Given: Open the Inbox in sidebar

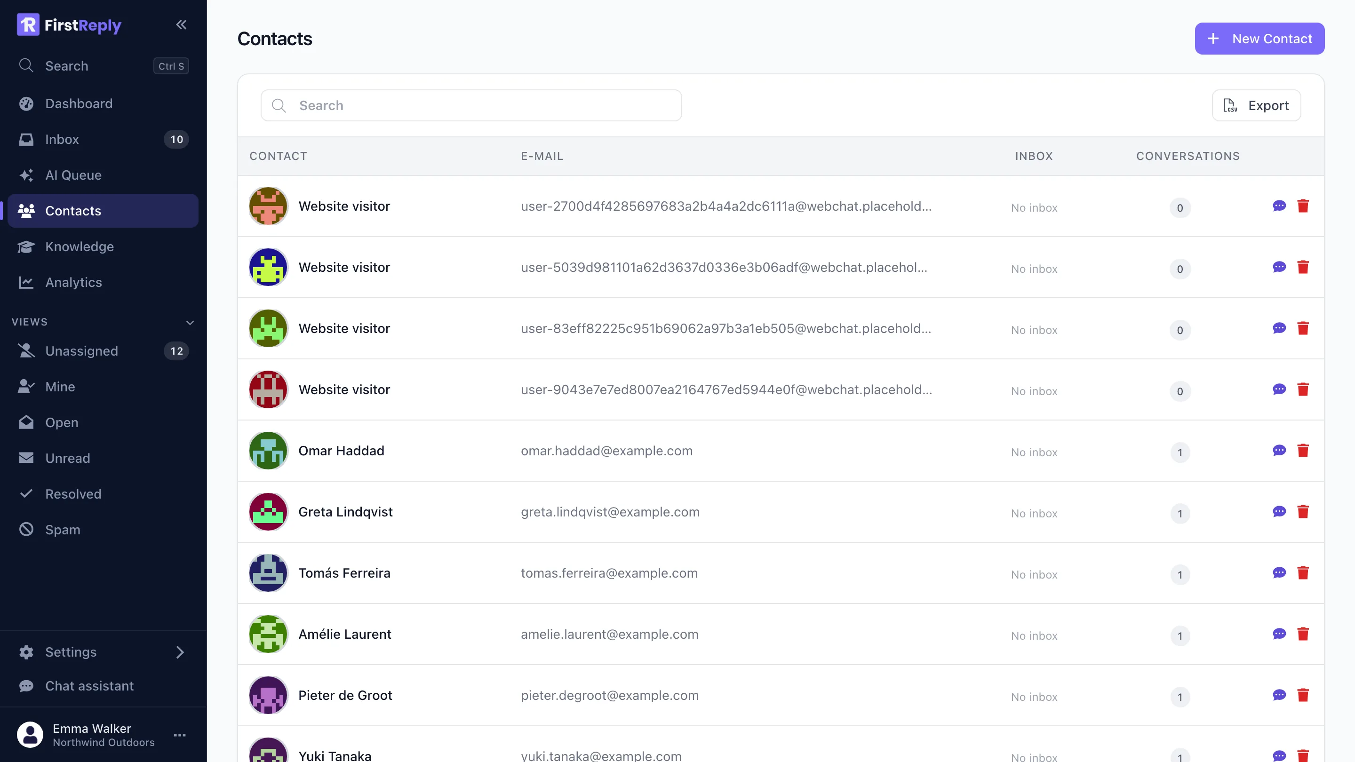Looking at the screenshot, I should coord(103,139).
